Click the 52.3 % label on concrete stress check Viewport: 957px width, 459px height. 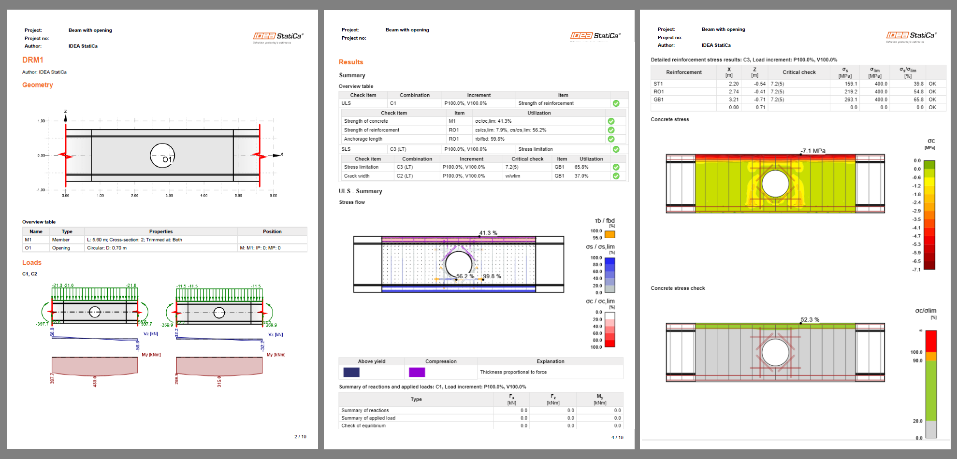tap(810, 320)
